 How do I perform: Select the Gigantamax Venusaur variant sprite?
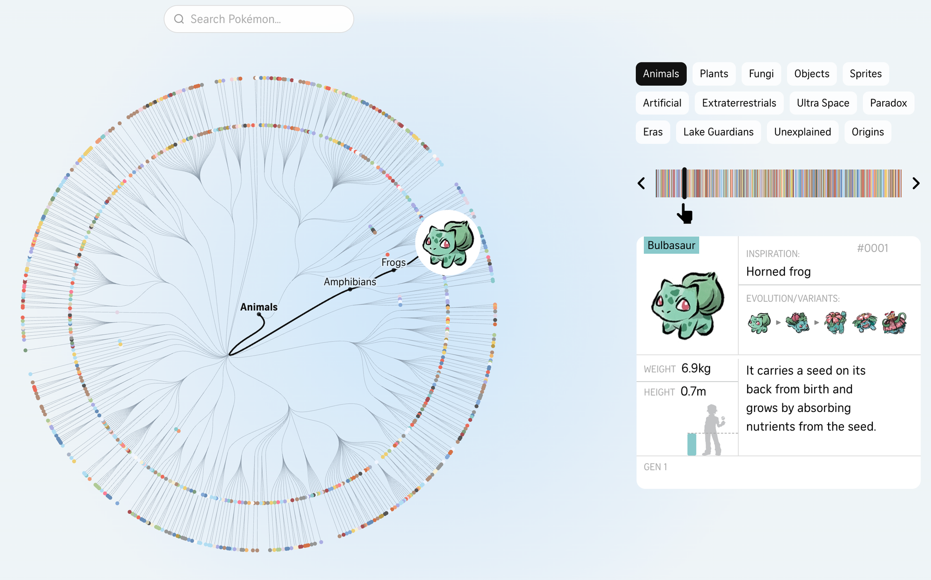pyautogui.click(x=895, y=322)
